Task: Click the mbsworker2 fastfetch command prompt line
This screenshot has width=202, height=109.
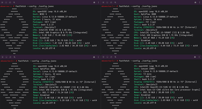Action: point(28,61)
